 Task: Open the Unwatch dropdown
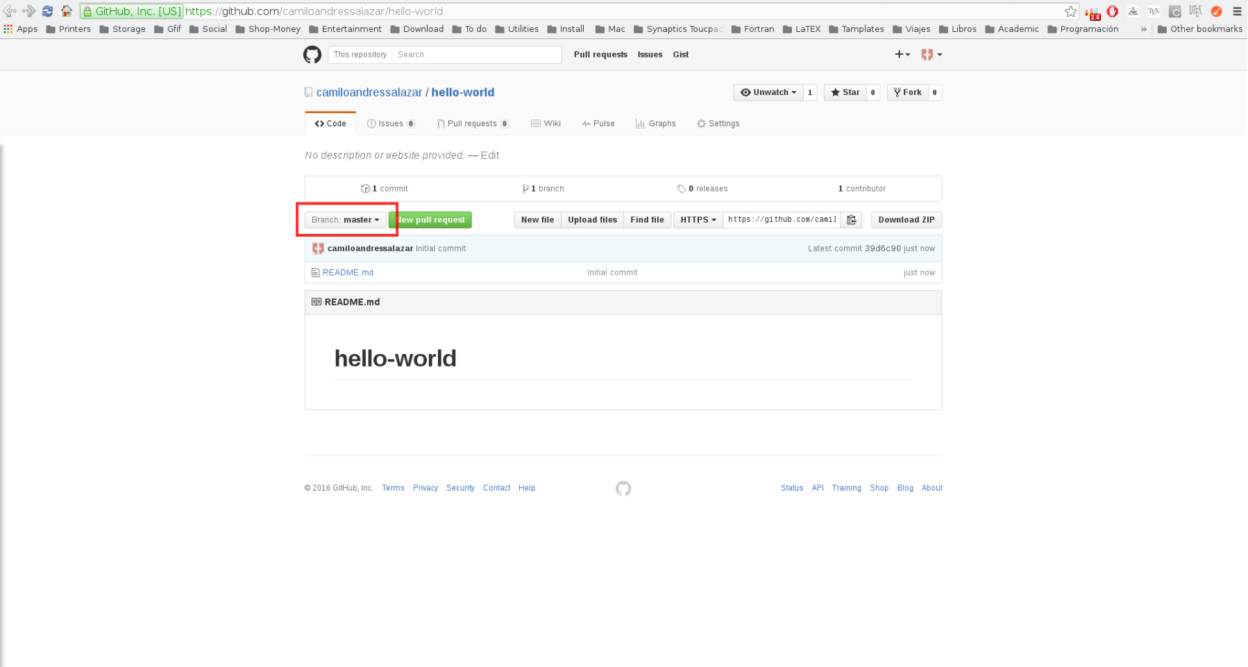768,92
